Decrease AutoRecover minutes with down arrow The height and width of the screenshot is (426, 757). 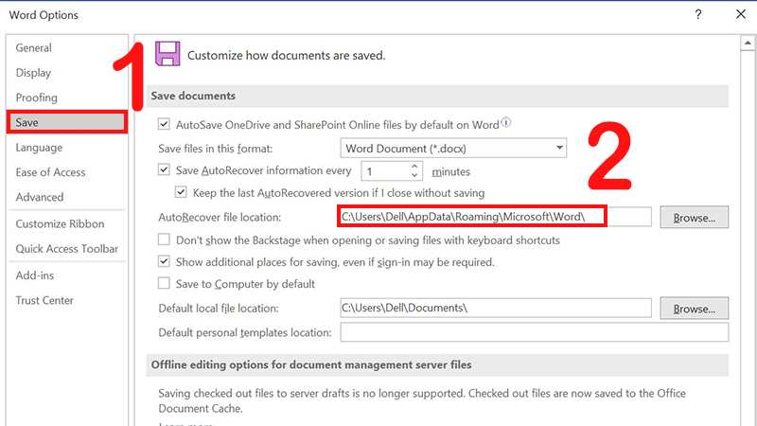(414, 175)
